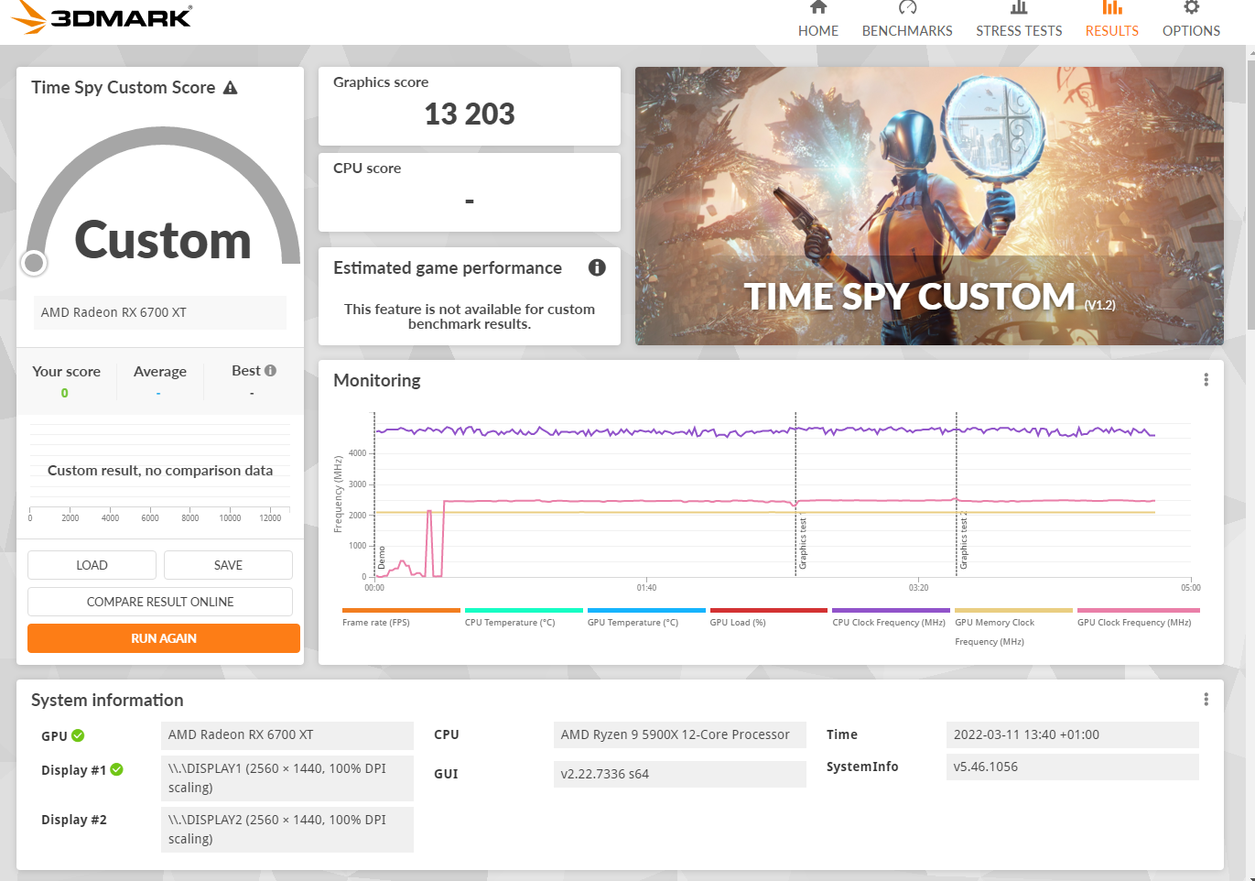Click the orange RUN AGAIN button

pyautogui.click(x=164, y=638)
